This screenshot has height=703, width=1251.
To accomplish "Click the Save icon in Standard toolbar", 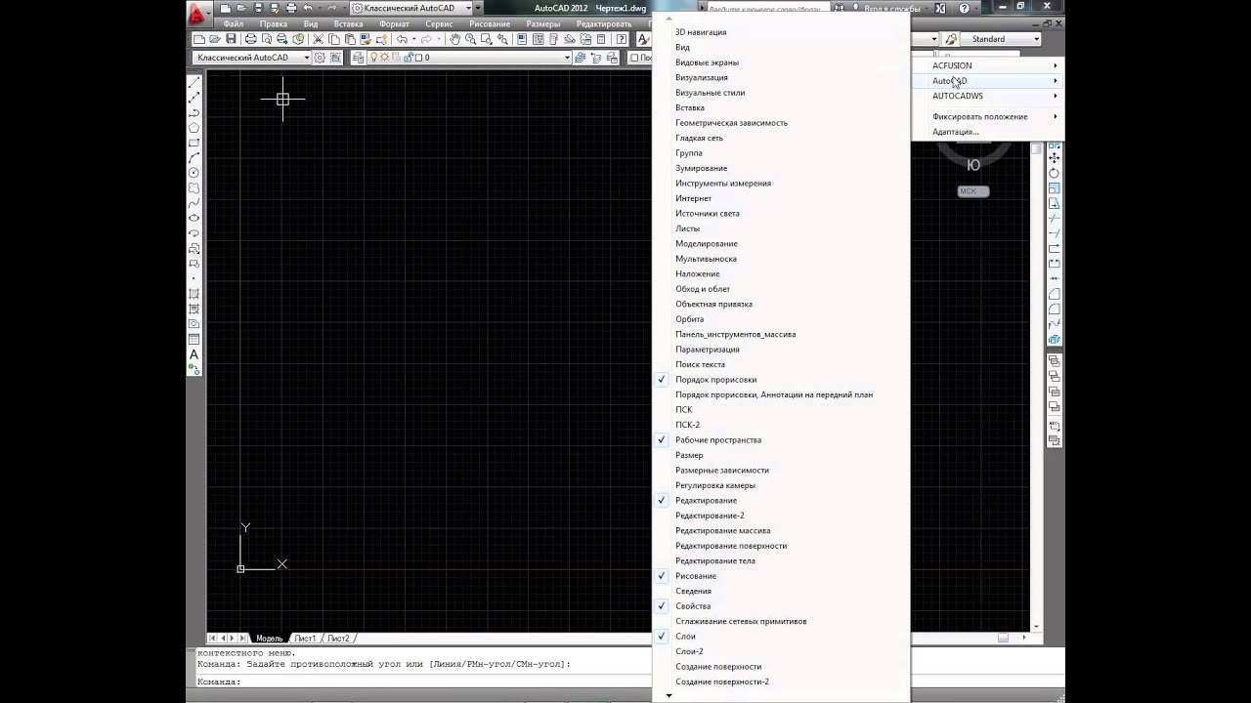I will tap(231, 39).
